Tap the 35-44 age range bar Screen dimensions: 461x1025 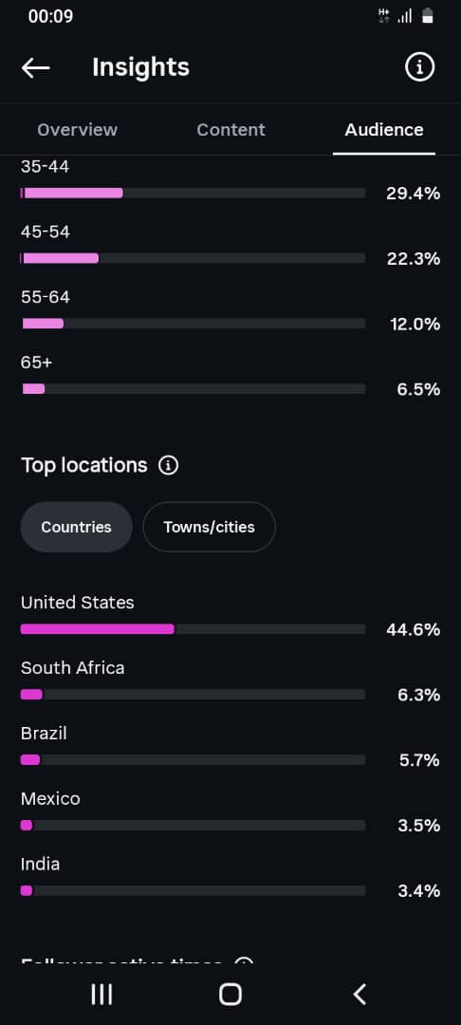[193, 193]
